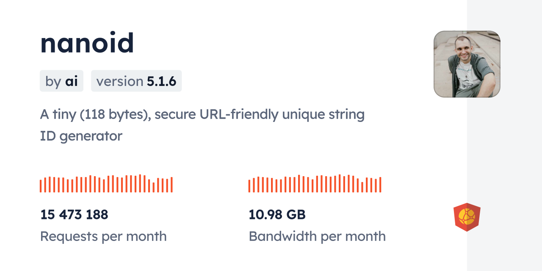
Task: Click the jsDelivr logo icon
Action: (467, 217)
